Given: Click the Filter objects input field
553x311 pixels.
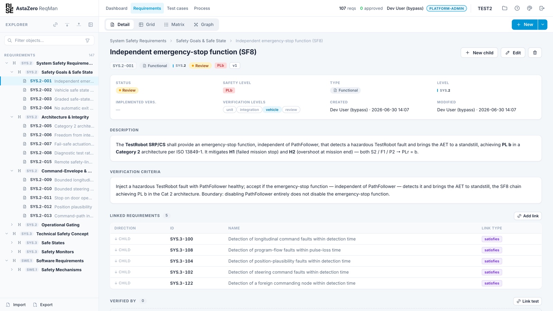Looking at the screenshot, I should tap(49, 40).
